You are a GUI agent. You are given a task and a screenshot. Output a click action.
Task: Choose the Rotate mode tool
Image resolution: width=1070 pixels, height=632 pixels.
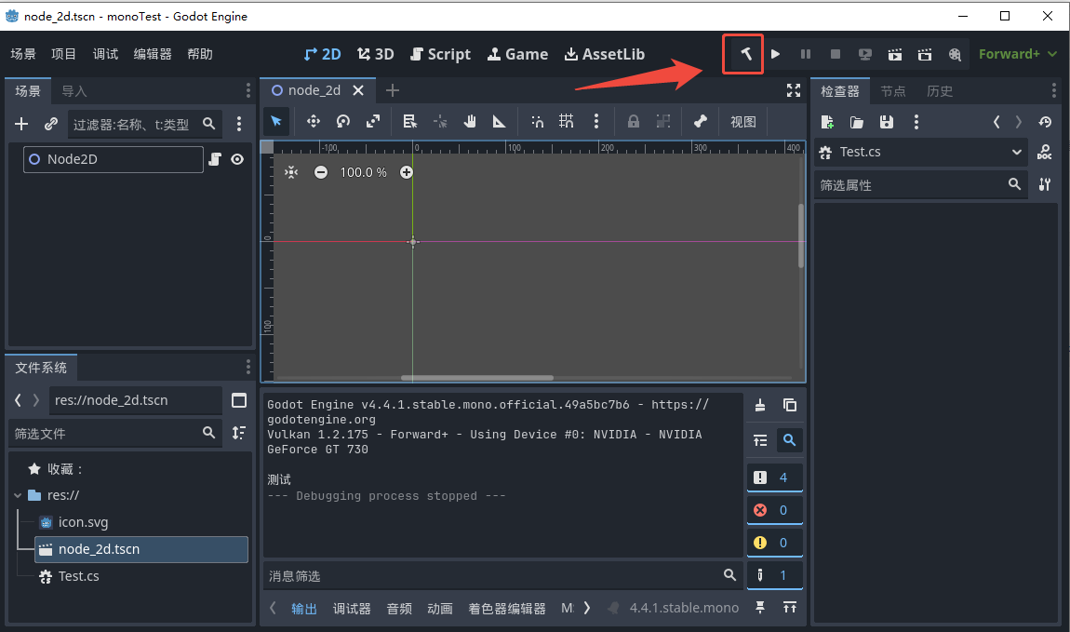pyautogui.click(x=343, y=122)
